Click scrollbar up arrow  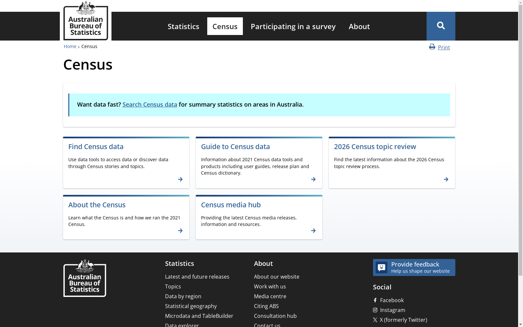(520, 2)
